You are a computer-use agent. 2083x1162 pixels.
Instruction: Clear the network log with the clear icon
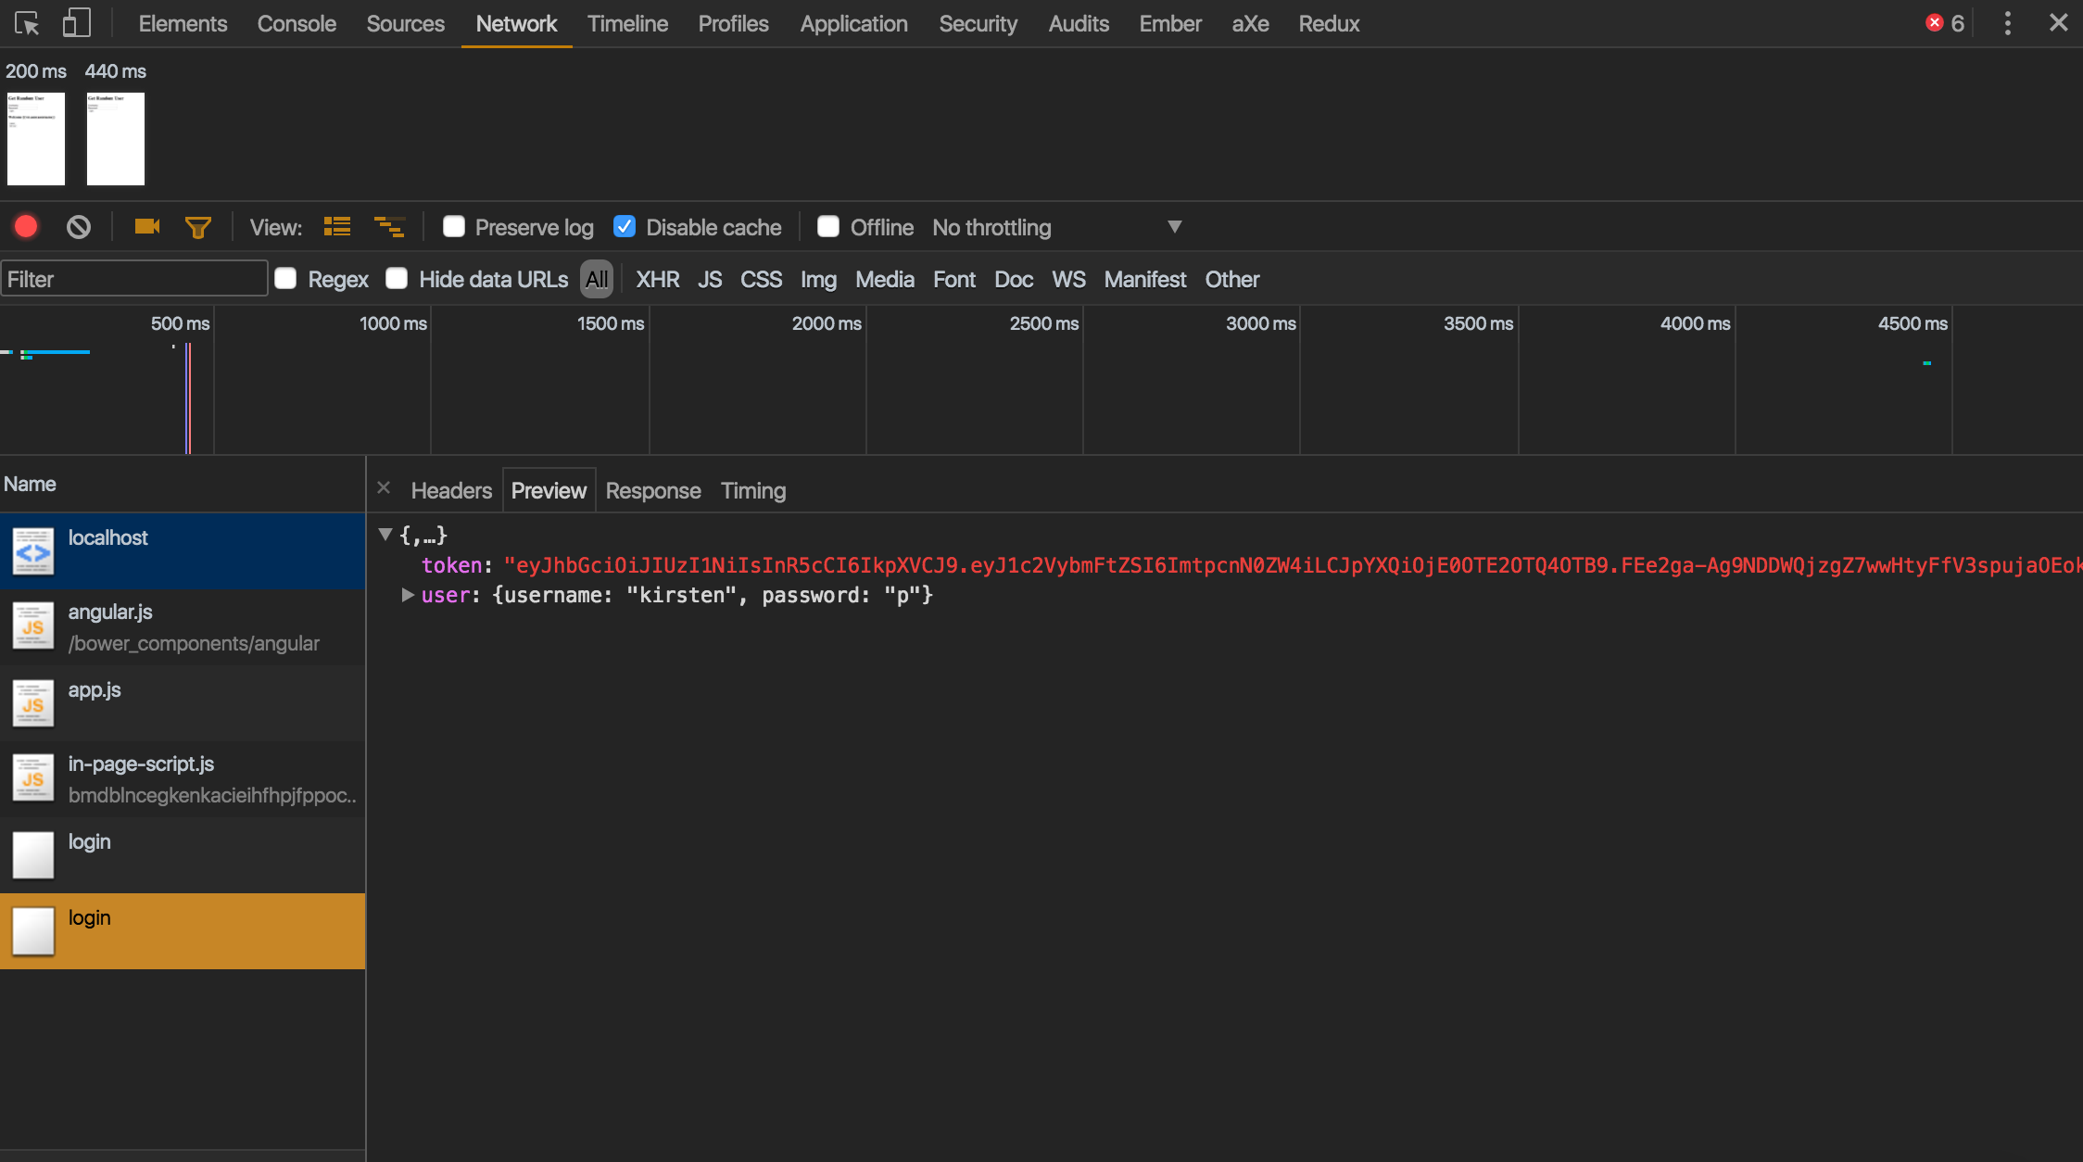(x=79, y=227)
